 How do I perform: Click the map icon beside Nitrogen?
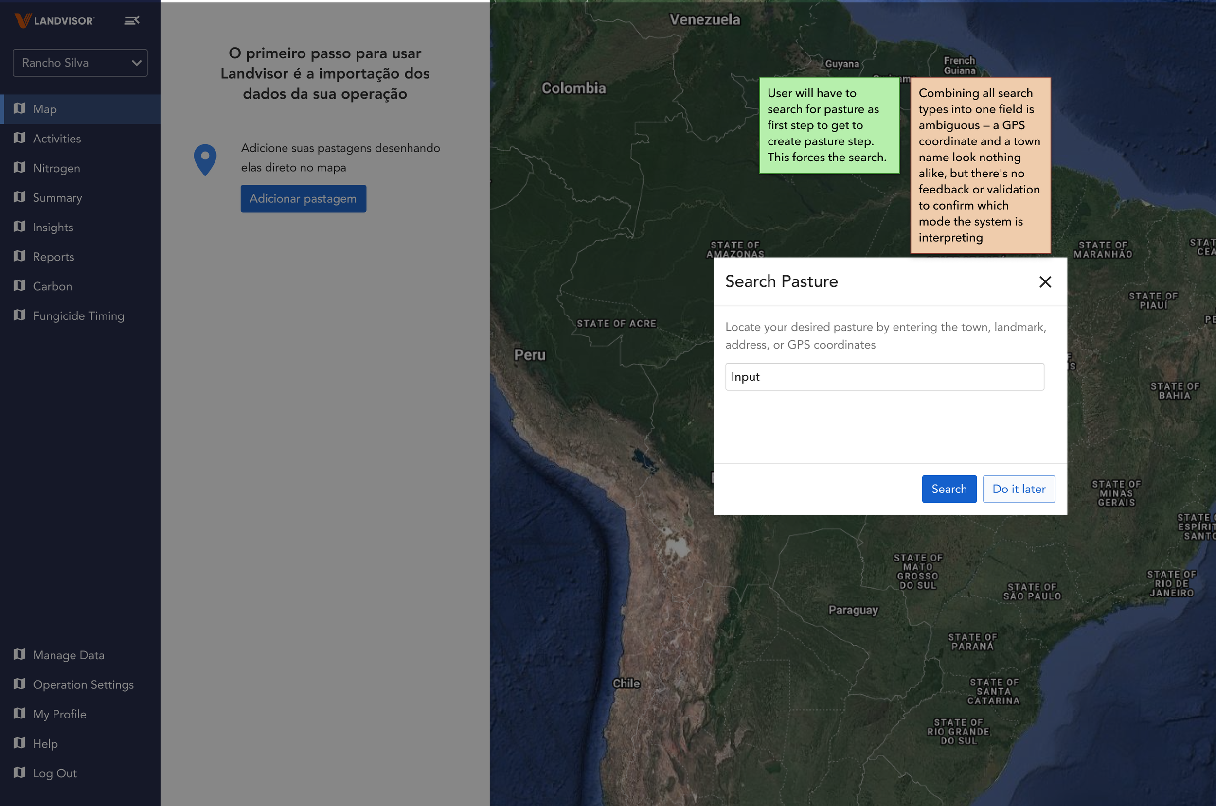[x=19, y=168]
